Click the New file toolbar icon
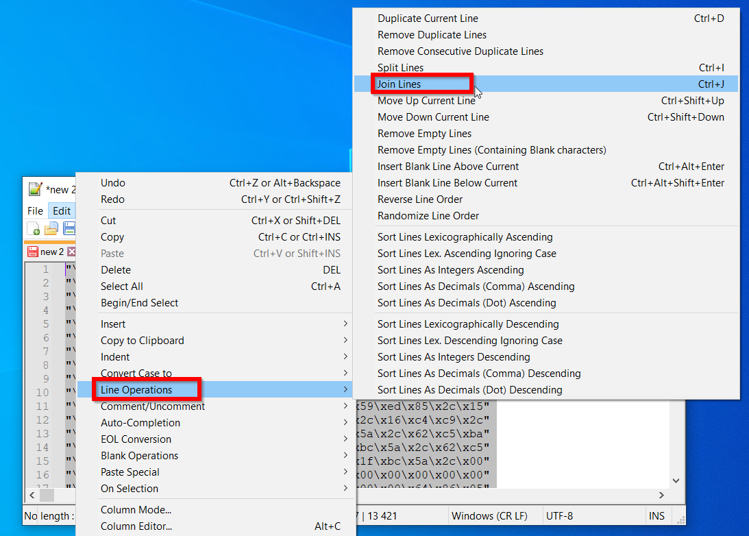The image size is (749, 536). tap(33, 229)
